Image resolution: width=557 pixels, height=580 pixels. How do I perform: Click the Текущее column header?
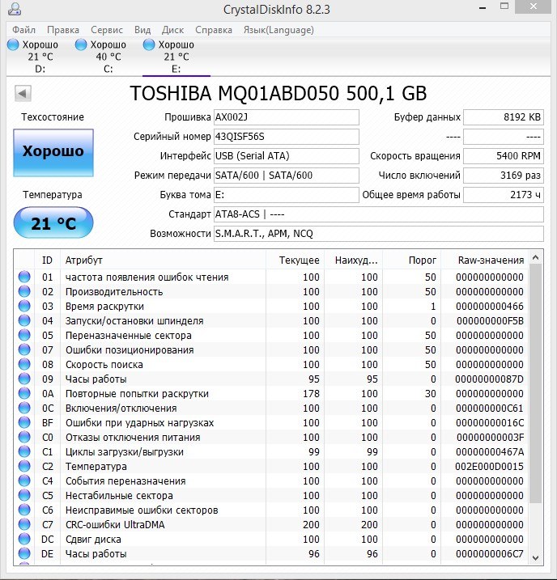(295, 260)
